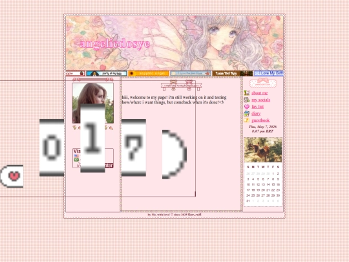Select day 15 in the calendar
Screen dimensions: 349x262
click(x=273, y=184)
